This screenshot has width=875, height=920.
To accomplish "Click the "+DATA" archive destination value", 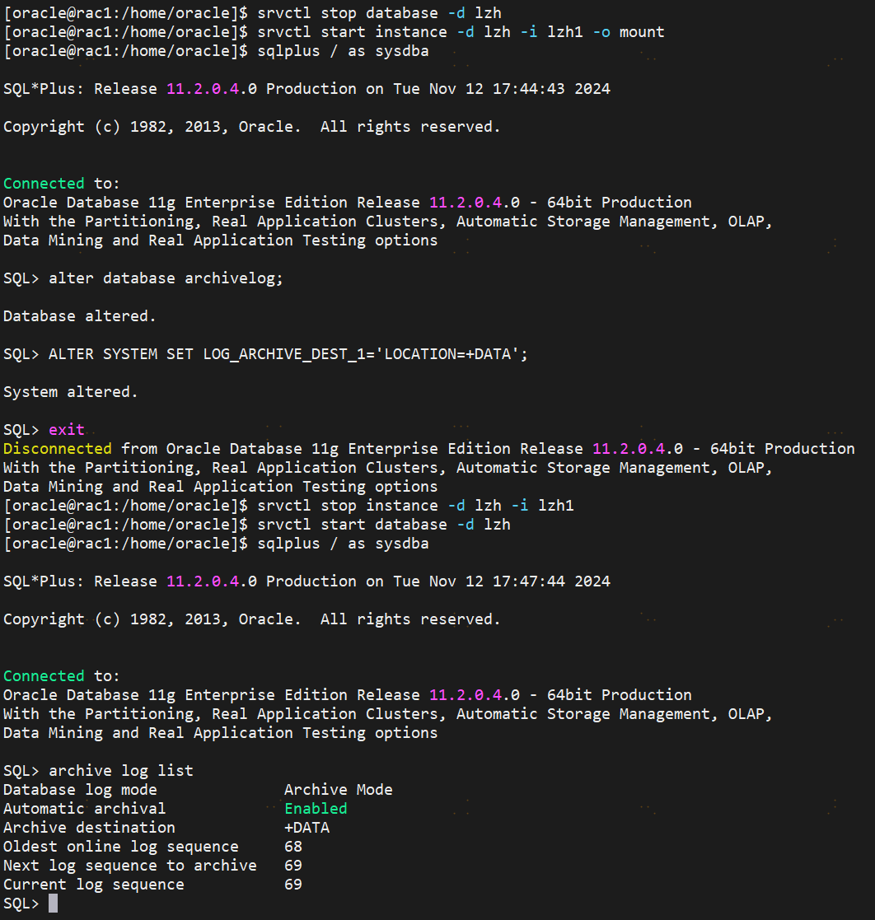I will (x=306, y=828).
